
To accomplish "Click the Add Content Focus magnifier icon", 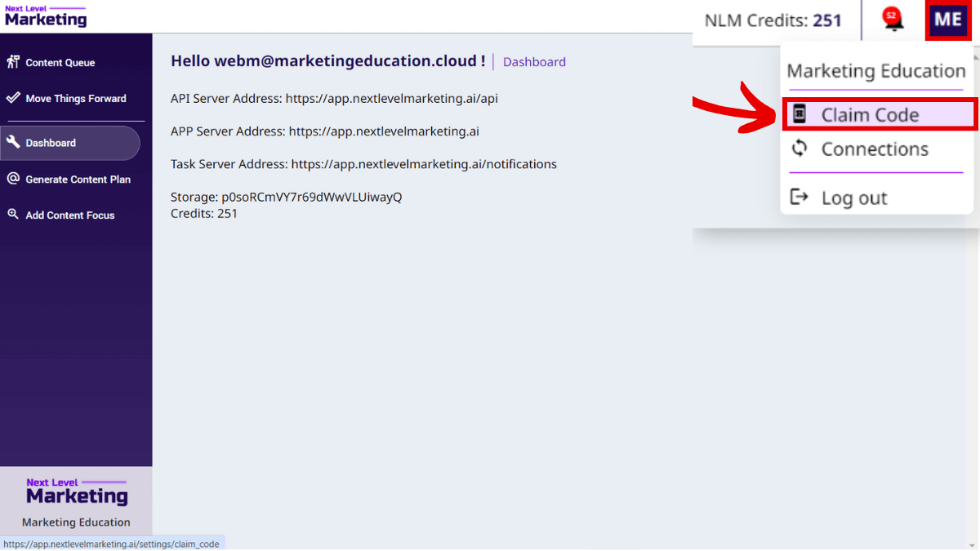I will [x=13, y=215].
